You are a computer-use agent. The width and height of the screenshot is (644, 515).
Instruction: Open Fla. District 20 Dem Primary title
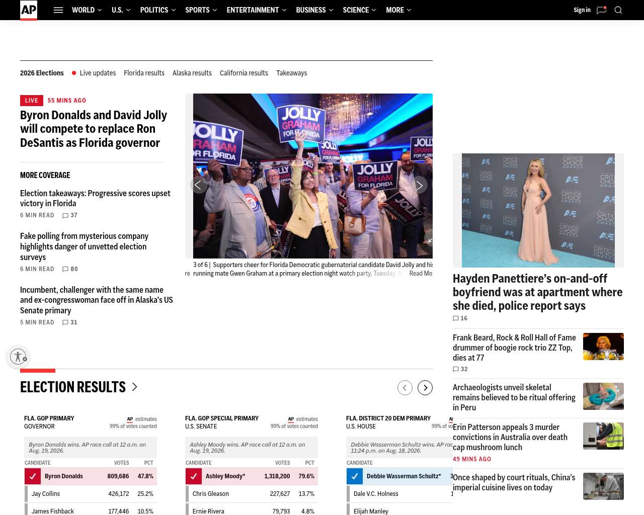(388, 422)
